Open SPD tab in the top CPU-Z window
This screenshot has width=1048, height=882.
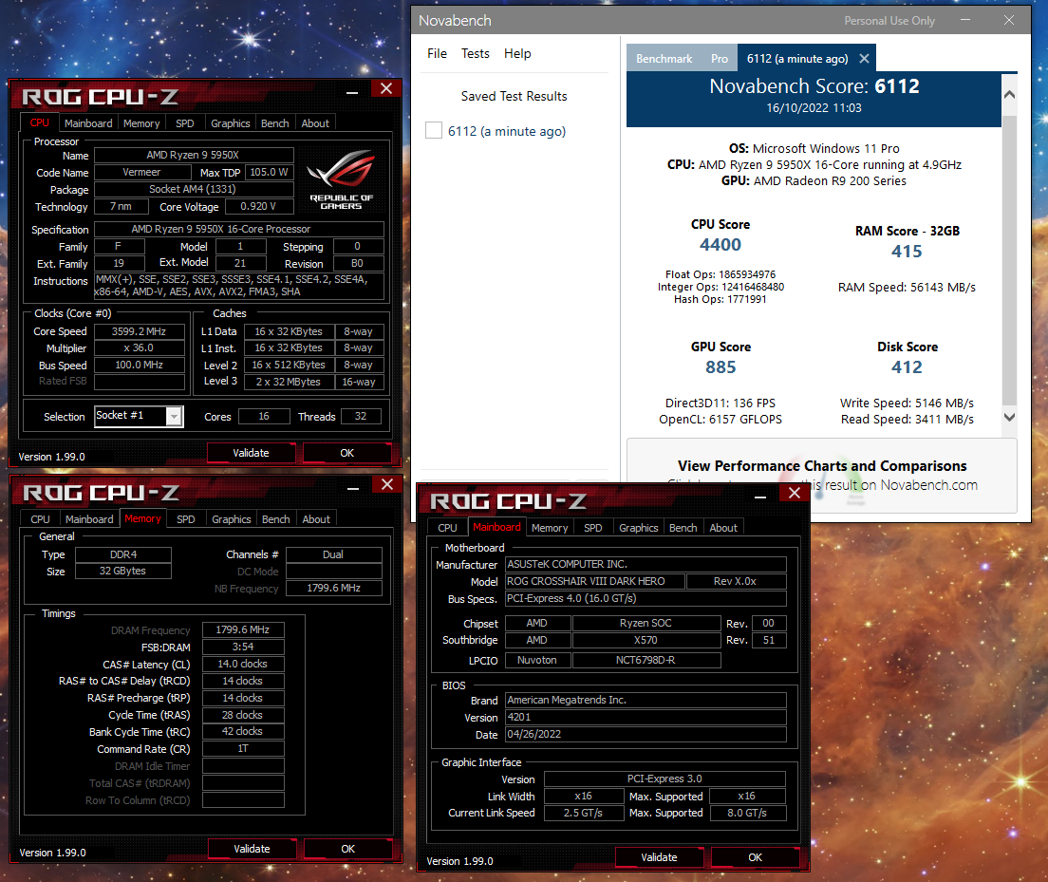click(x=185, y=123)
